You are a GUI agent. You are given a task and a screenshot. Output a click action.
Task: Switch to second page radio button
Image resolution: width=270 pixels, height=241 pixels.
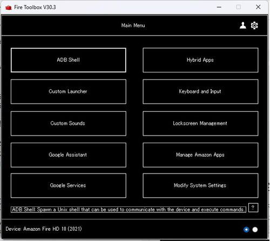tap(255, 230)
